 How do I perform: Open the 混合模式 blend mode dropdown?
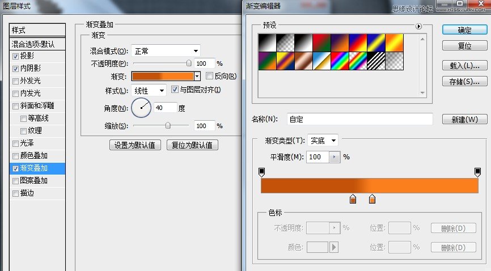click(166, 51)
